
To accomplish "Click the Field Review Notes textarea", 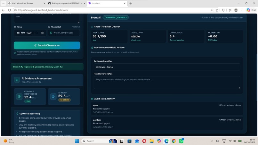I will tap(167, 82).
